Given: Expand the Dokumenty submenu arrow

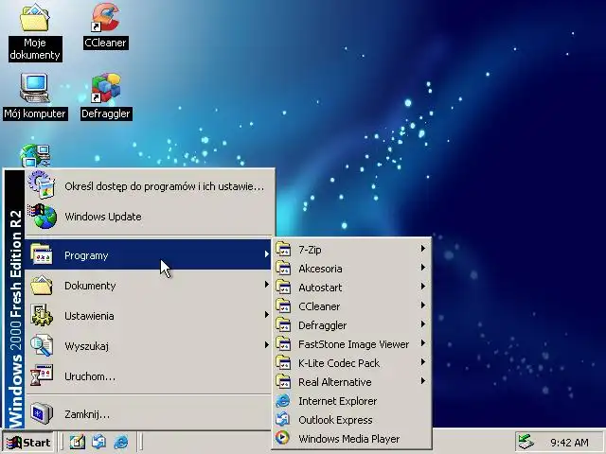Looking at the screenshot, I should point(267,285).
